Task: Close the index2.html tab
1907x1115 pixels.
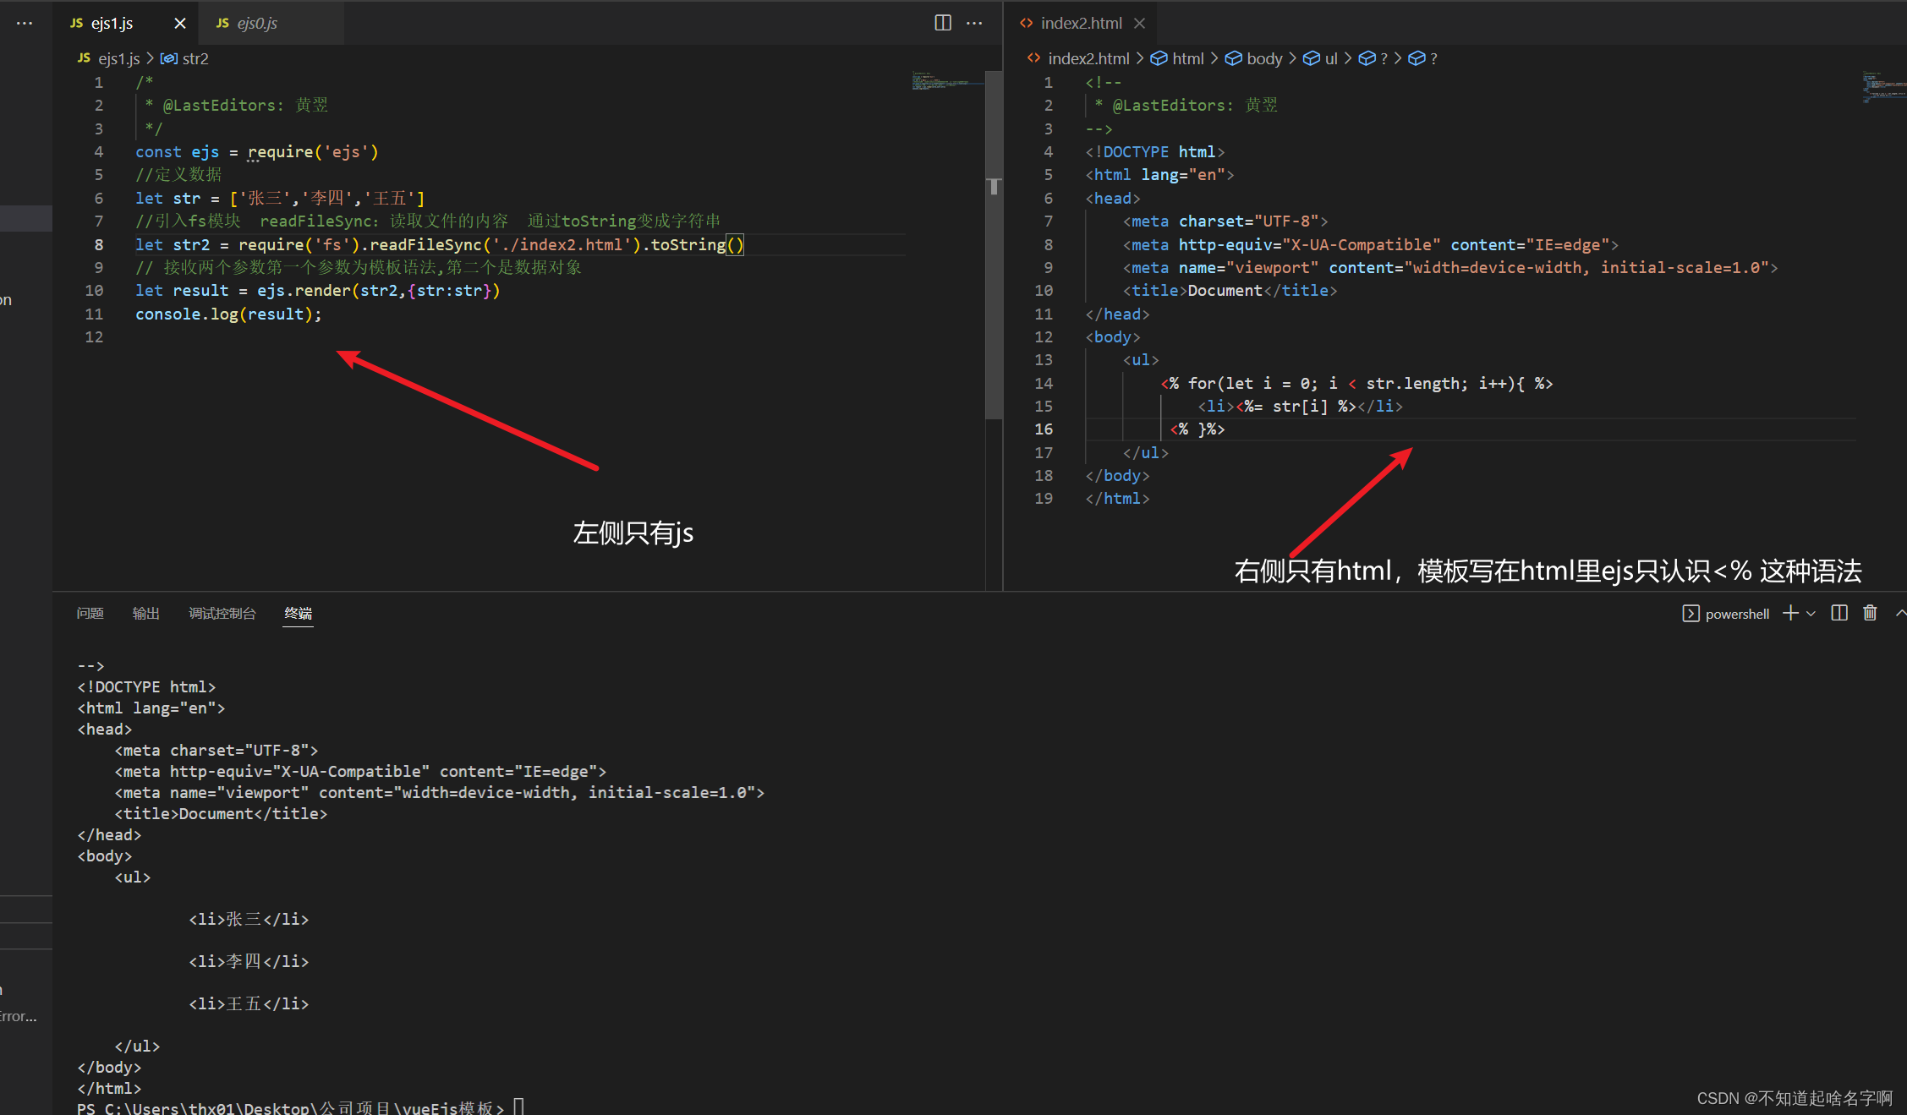Action: click(1139, 23)
